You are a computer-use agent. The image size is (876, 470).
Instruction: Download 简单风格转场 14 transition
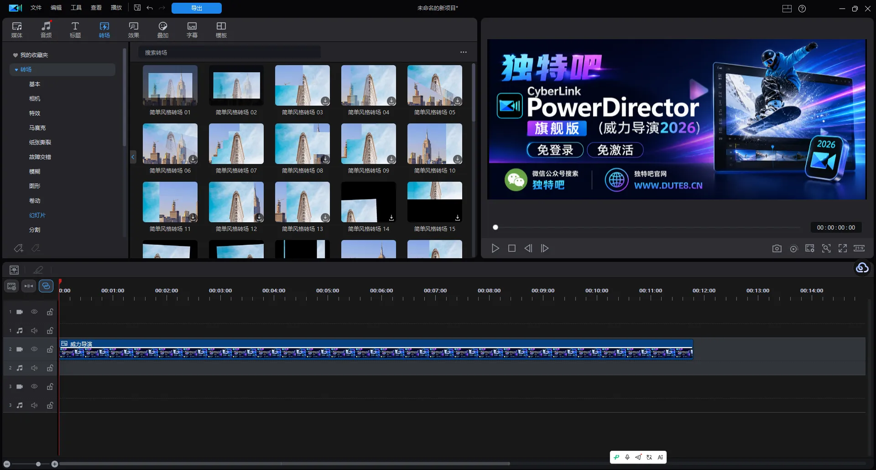(x=391, y=218)
